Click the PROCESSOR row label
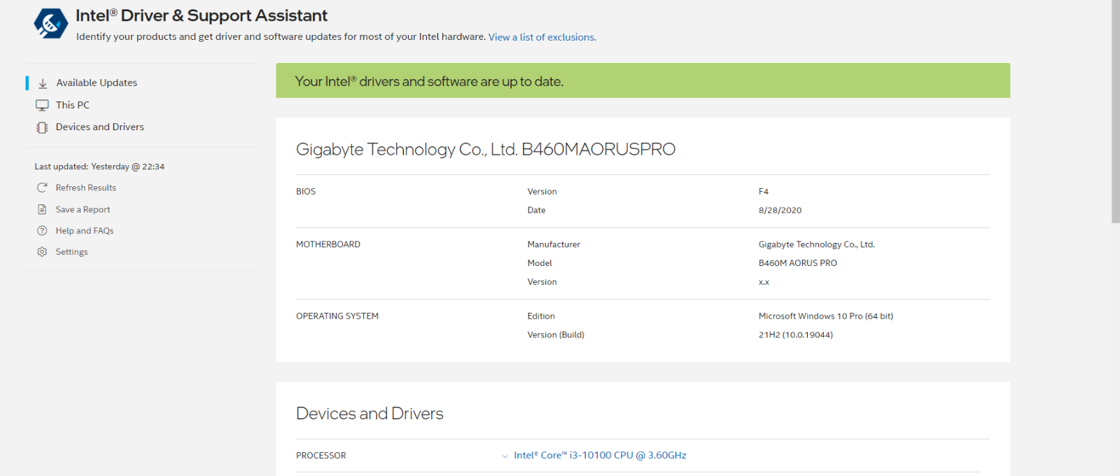Viewport: 1120px width, 476px height. tap(321, 456)
